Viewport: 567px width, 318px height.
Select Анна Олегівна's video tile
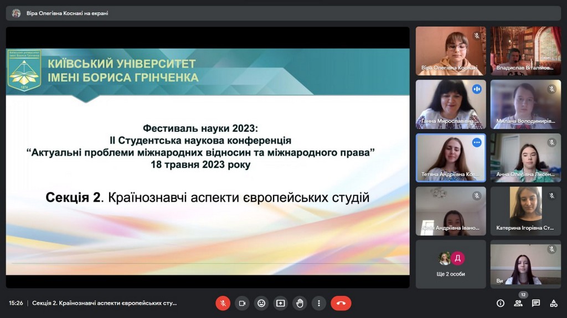point(525,158)
